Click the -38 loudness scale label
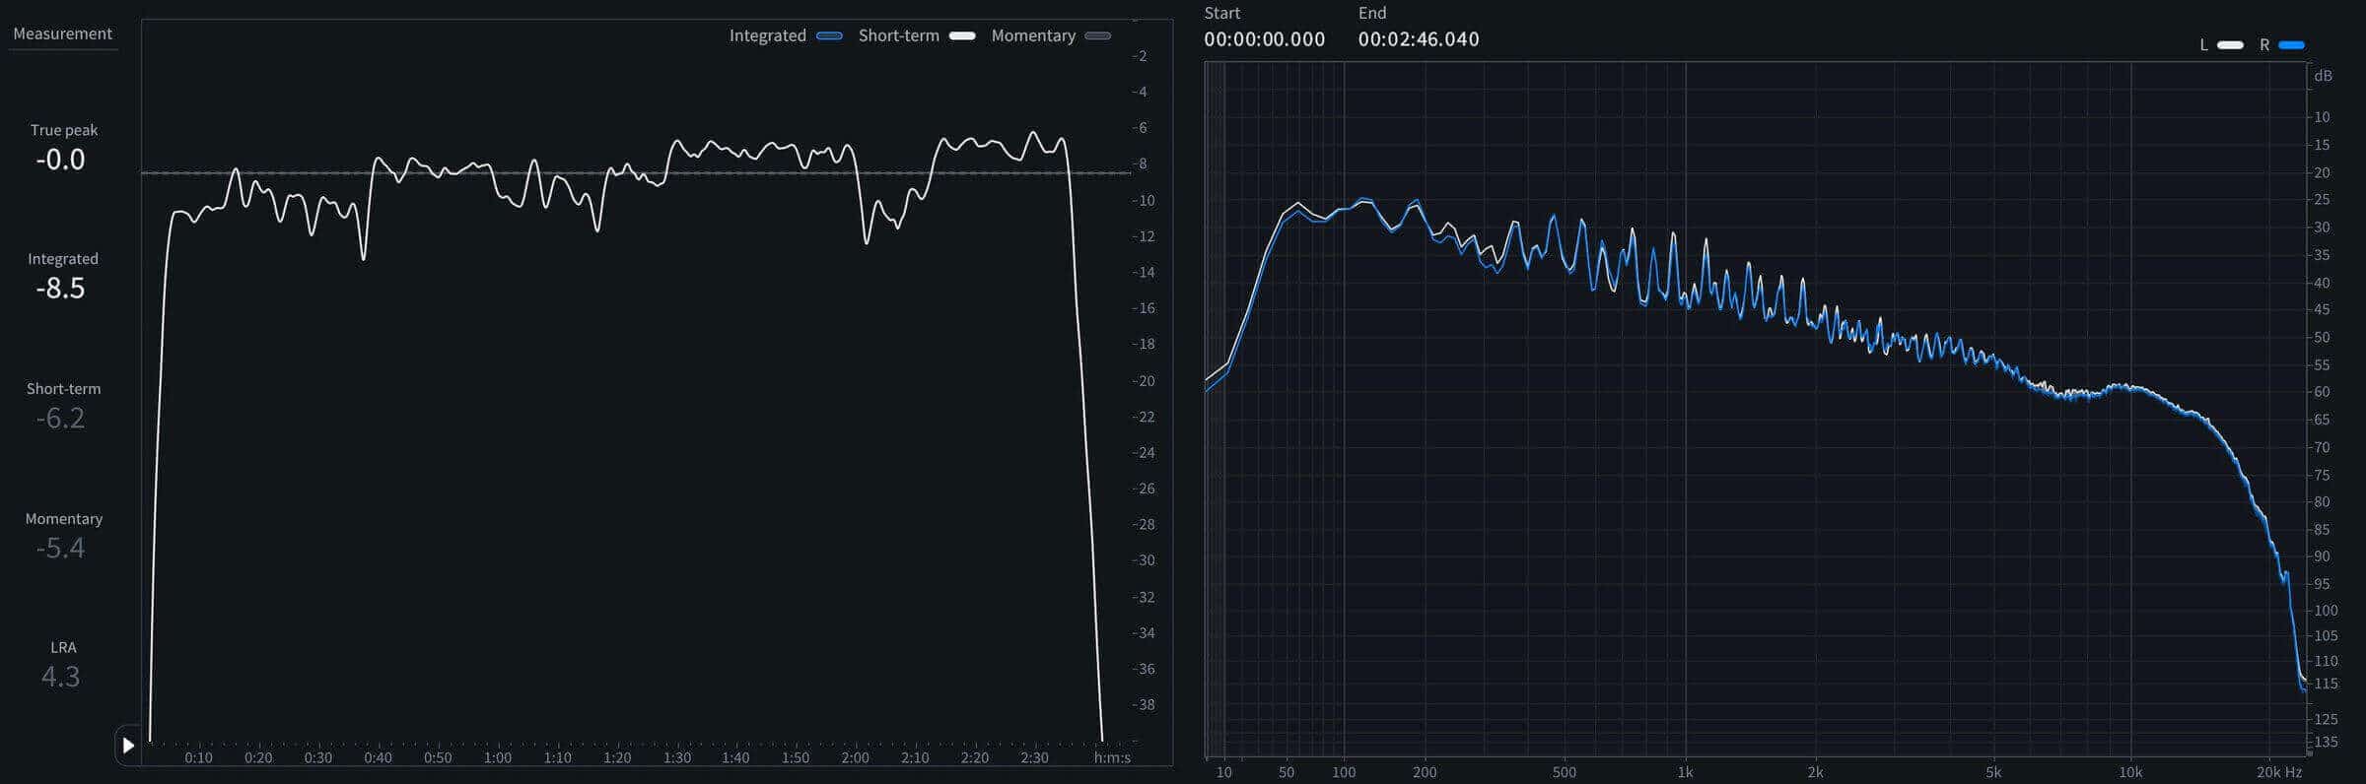Viewport: 2366px width, 784px height. click(1144, 705)
